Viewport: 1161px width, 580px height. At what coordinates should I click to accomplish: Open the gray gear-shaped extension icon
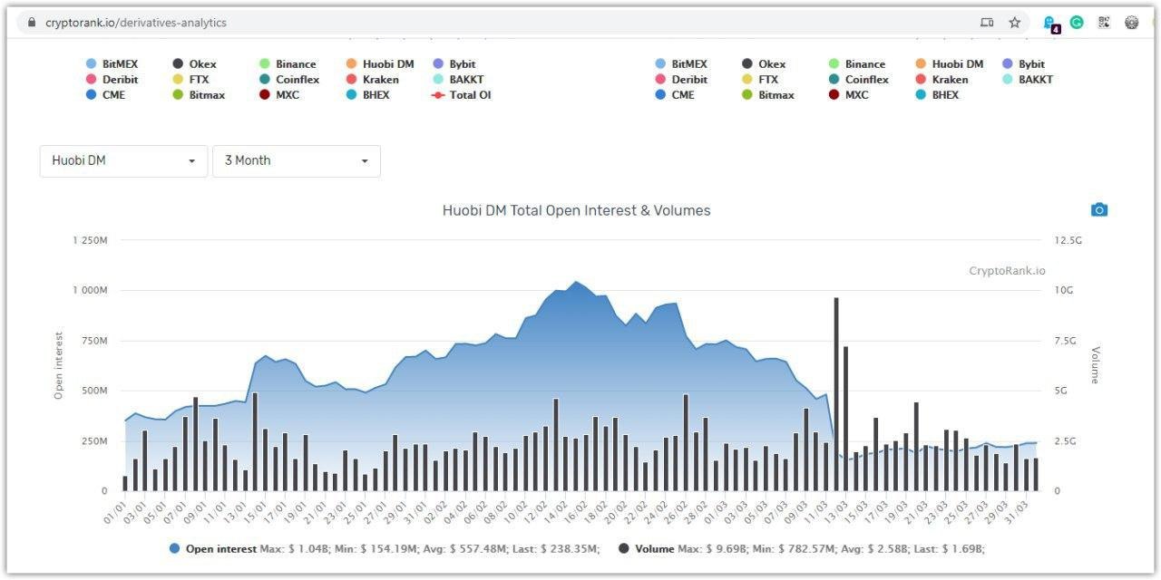coord(1132,23)
